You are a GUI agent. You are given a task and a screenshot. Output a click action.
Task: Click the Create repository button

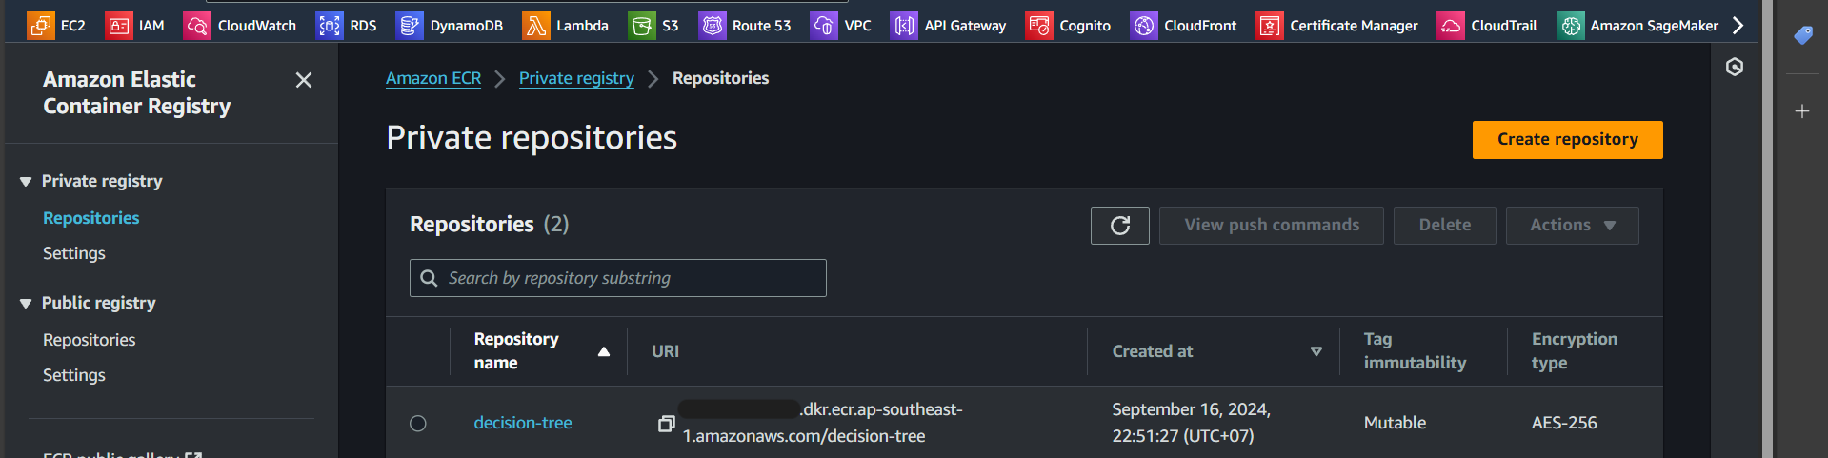click(1568, 140)
